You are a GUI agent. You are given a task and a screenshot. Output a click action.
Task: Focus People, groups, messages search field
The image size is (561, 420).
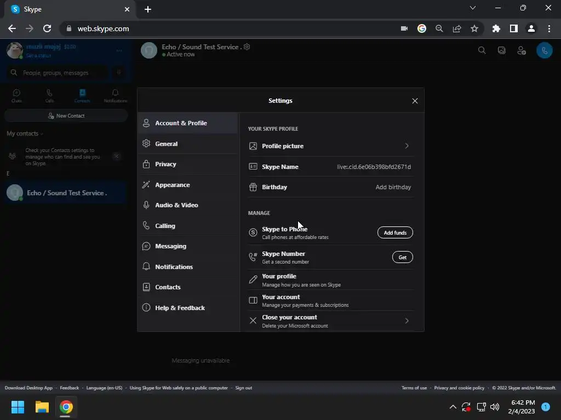57,73
